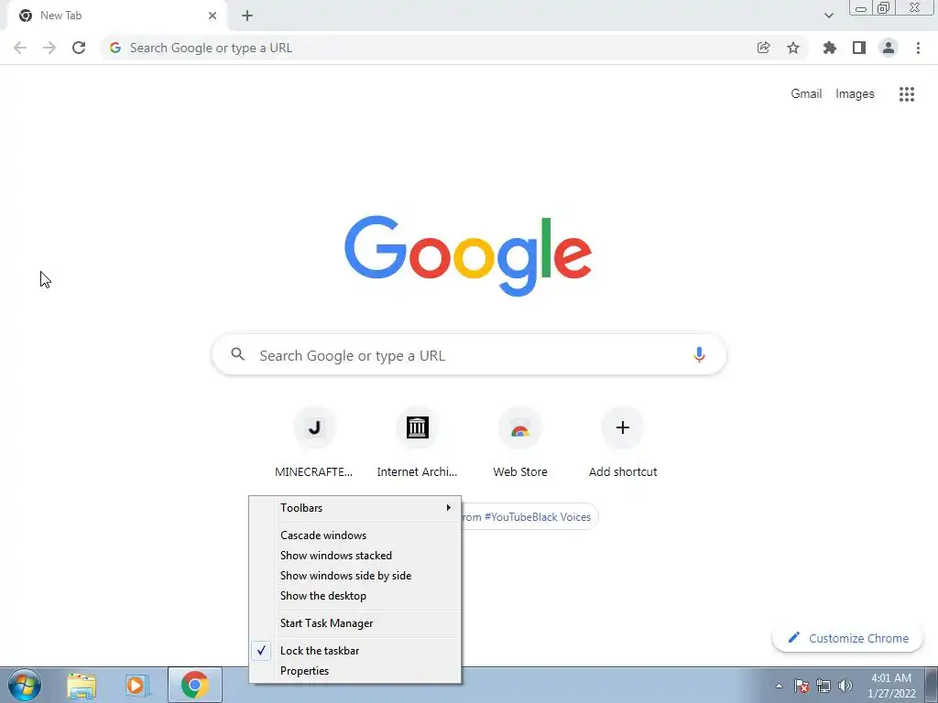The height and width of the screenshot is (703, 938).
Task: Open the Google apps grid
Action: [906, 94]
